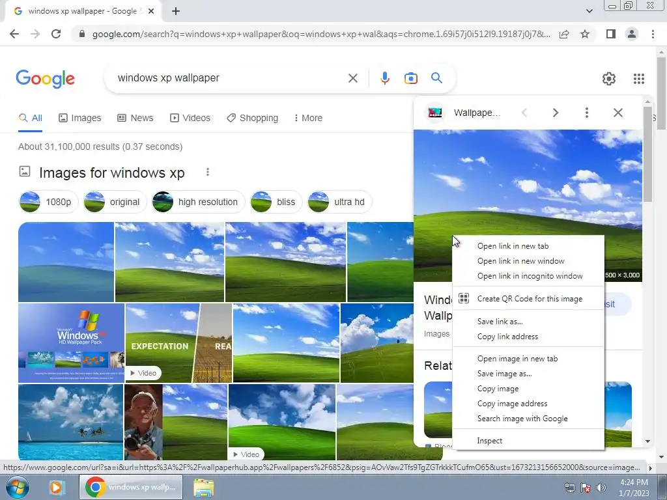This screenshot has width=667, height=500.
Task: Switch to the Shopping tab
Action: pos(252,118)
